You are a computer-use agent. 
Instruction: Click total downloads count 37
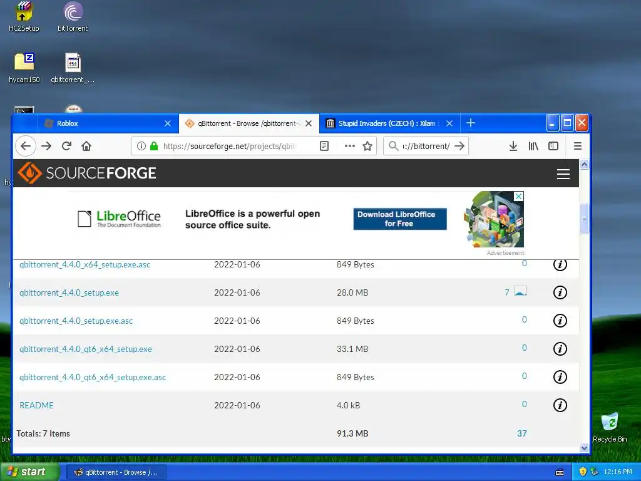click(521, 433)
